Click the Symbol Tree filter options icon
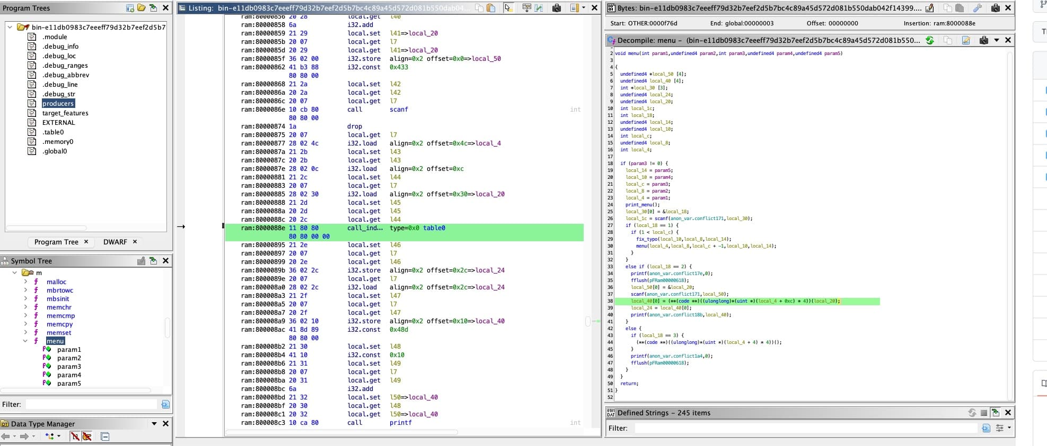1047x446 pixels. pos(165,404)
